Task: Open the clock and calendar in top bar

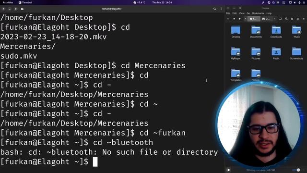Action: tap(162, 2)
